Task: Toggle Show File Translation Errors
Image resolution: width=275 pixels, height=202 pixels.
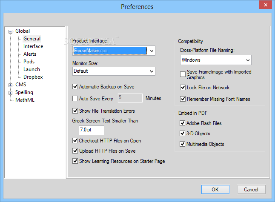Action: (75, 111)
